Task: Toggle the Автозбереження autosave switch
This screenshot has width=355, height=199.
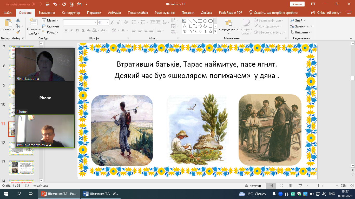Action: [x=36, y=4]
